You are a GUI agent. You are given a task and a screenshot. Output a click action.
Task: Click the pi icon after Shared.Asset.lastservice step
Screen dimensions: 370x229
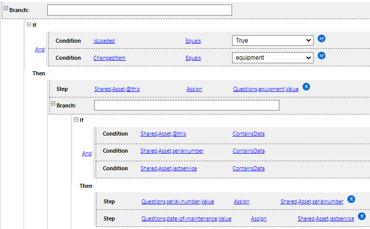361,217
